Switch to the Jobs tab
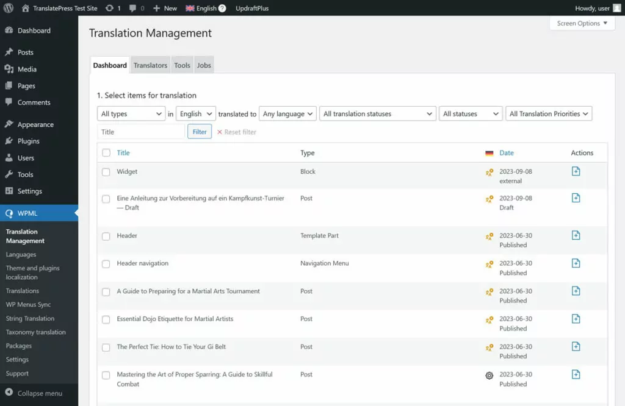The image size is (625, 406). (204, 65)
